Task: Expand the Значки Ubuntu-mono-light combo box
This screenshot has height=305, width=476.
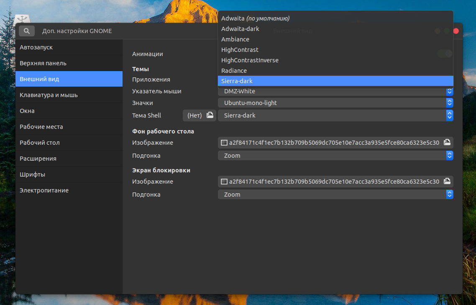Action: [x=335, y=103]
